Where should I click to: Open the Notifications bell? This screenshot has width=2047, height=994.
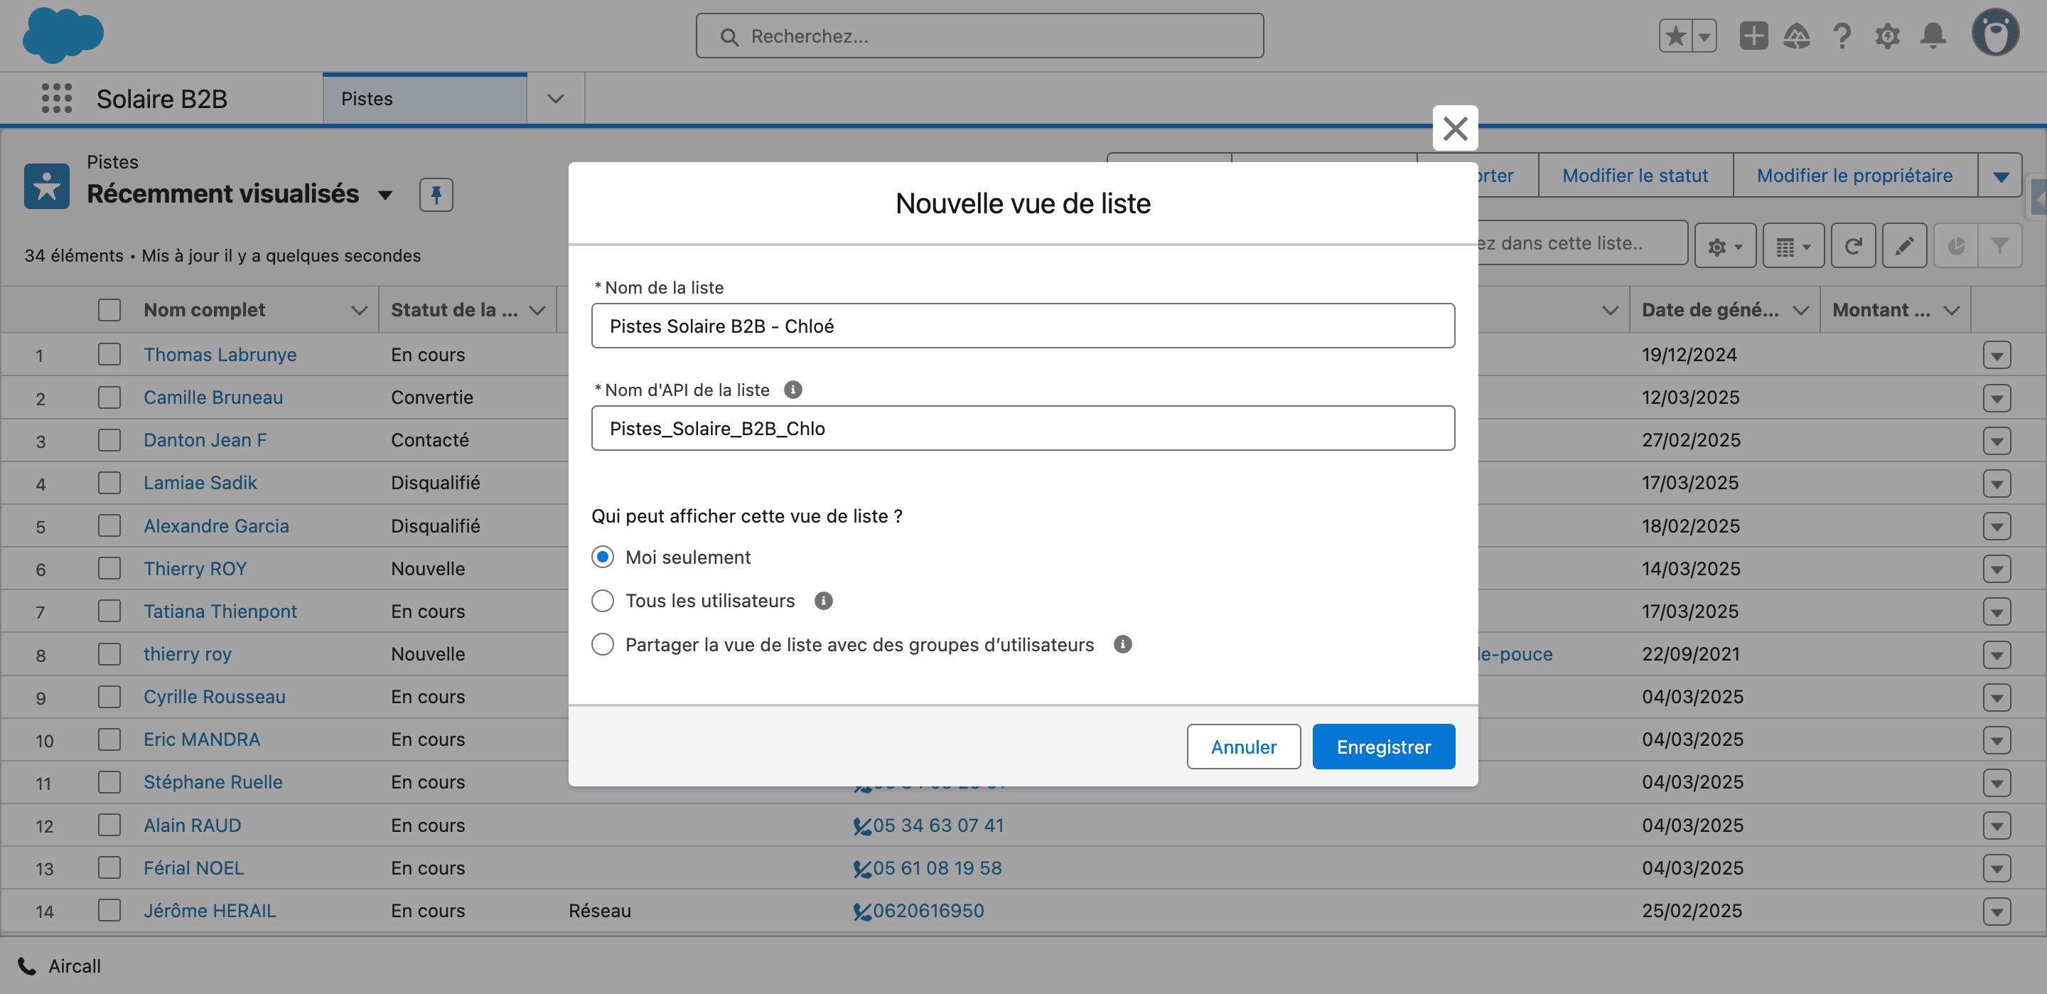(1933, 36)
